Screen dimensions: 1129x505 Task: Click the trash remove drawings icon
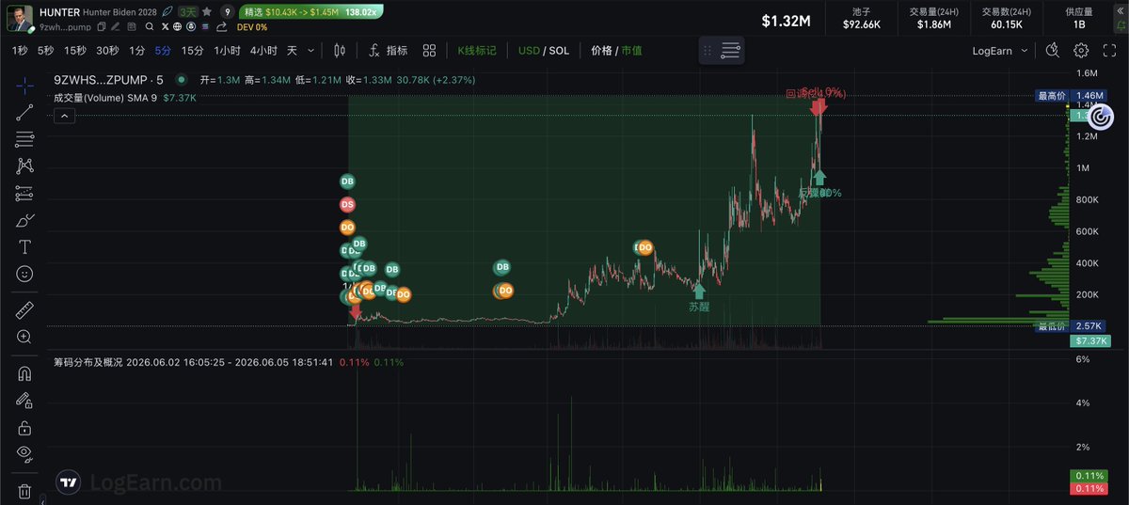coord(24,491)
